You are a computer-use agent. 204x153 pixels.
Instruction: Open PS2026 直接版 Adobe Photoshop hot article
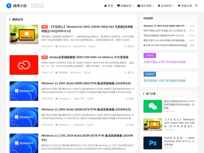179,141
